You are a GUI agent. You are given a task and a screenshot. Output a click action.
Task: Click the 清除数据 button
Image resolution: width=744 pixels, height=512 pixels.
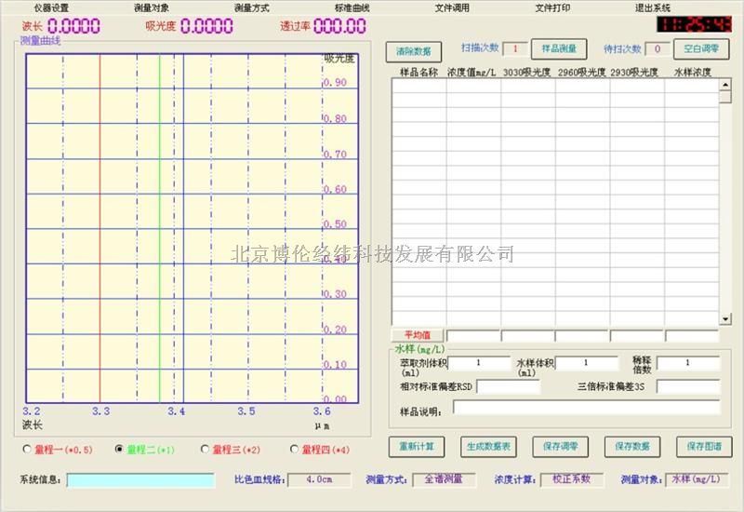[414, 51]
